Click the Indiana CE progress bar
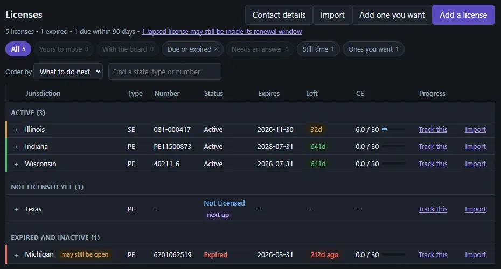The width and height of the screenshot is (501, 269). pos(394,146)
